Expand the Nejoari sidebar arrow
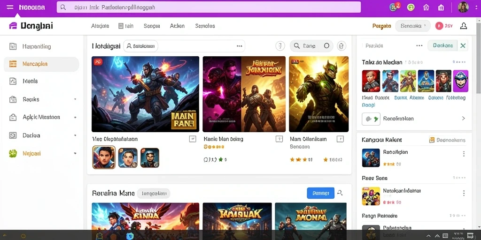This screenshot has width=481, height=240. click(x=75, y=153)
